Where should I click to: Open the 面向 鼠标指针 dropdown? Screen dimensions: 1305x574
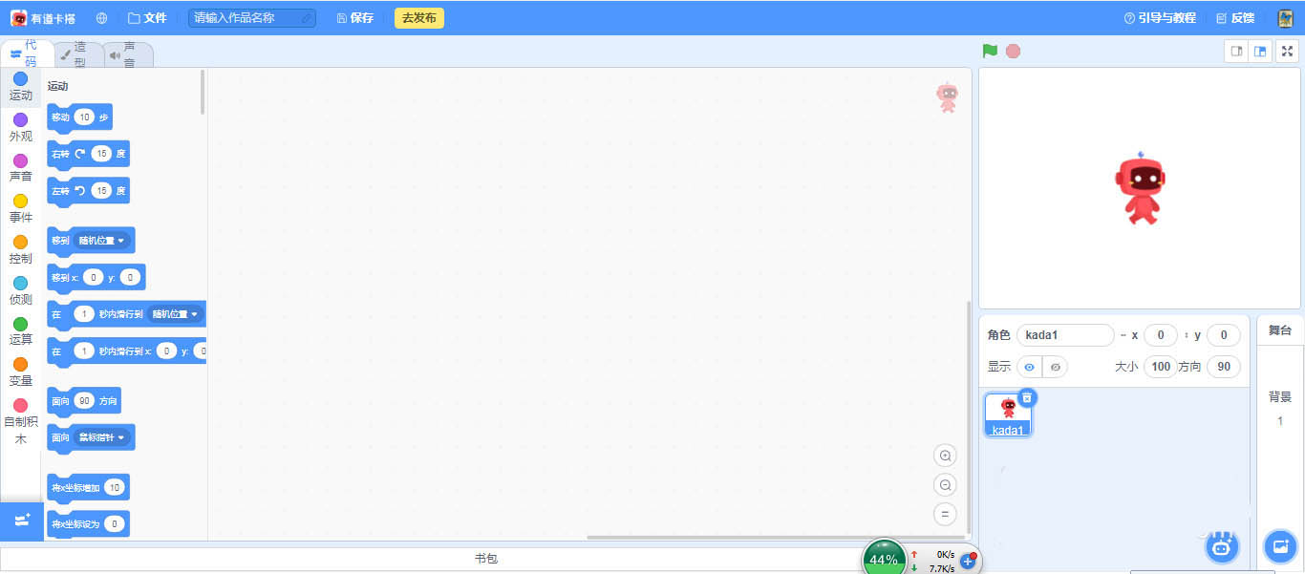[102, 437]
